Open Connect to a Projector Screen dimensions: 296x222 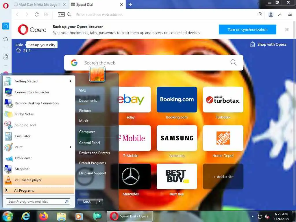click(39, 92)
